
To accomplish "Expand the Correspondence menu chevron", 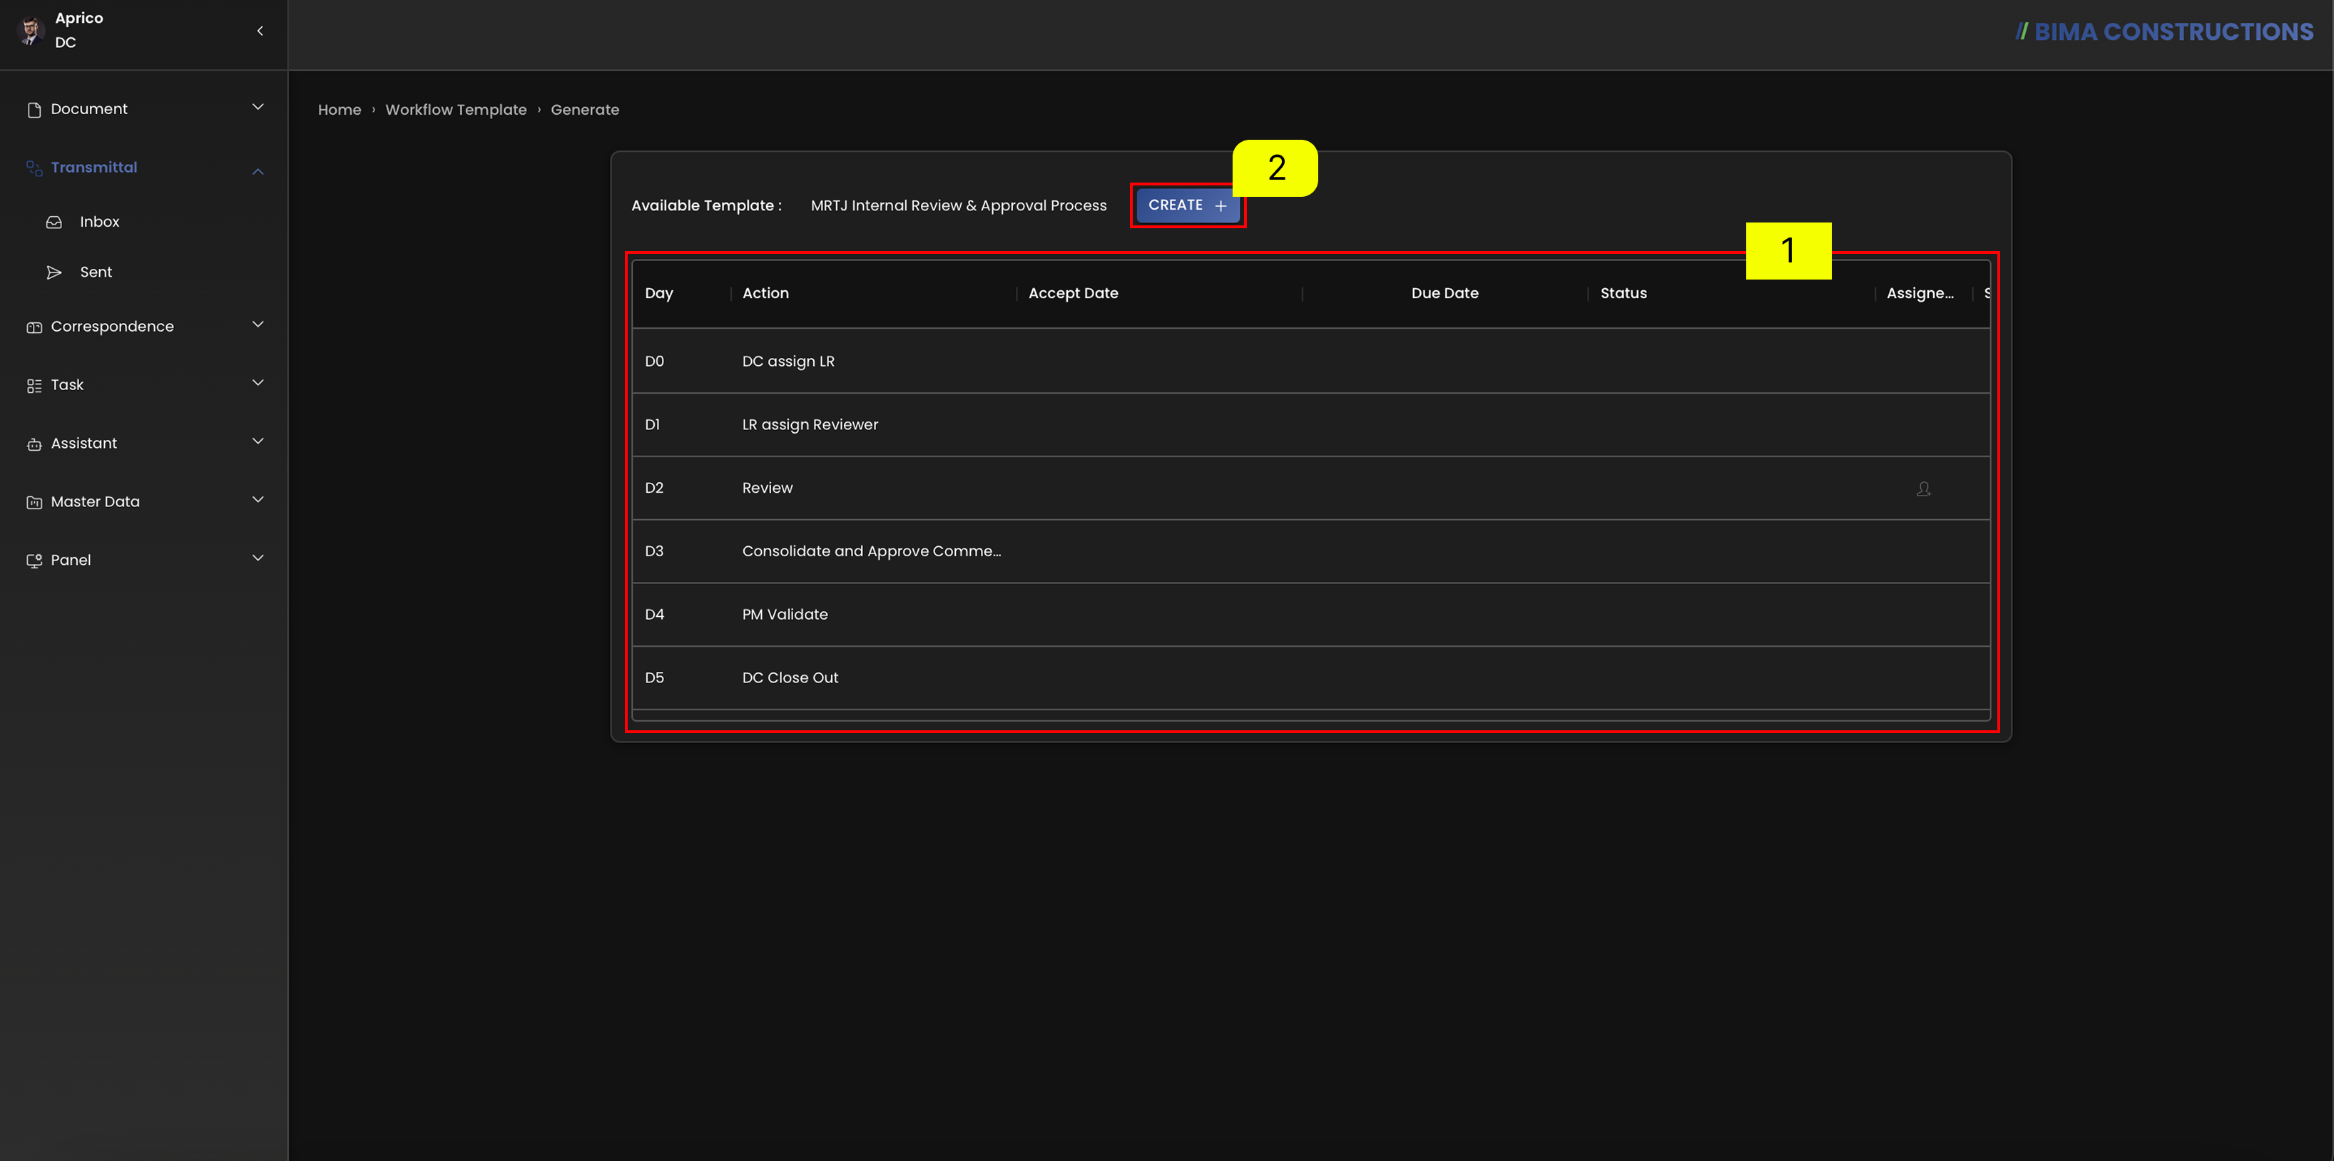I will [x=258, y=324].
